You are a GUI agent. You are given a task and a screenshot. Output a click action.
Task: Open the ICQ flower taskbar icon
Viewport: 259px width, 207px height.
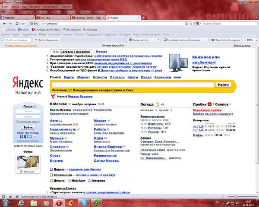click(x=96, y=203)
